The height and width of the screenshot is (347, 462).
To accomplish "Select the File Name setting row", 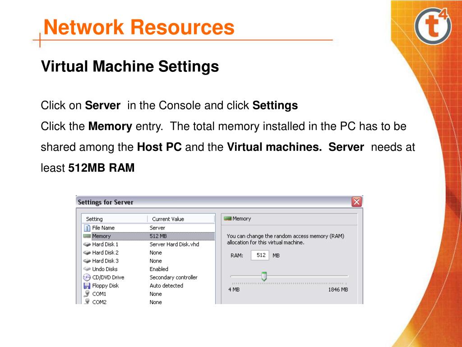I will (x=148, y=228).
